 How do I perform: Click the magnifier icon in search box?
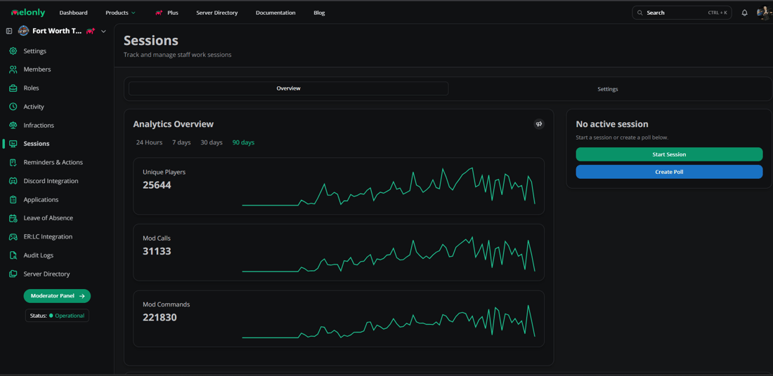(x=640, y=13)
